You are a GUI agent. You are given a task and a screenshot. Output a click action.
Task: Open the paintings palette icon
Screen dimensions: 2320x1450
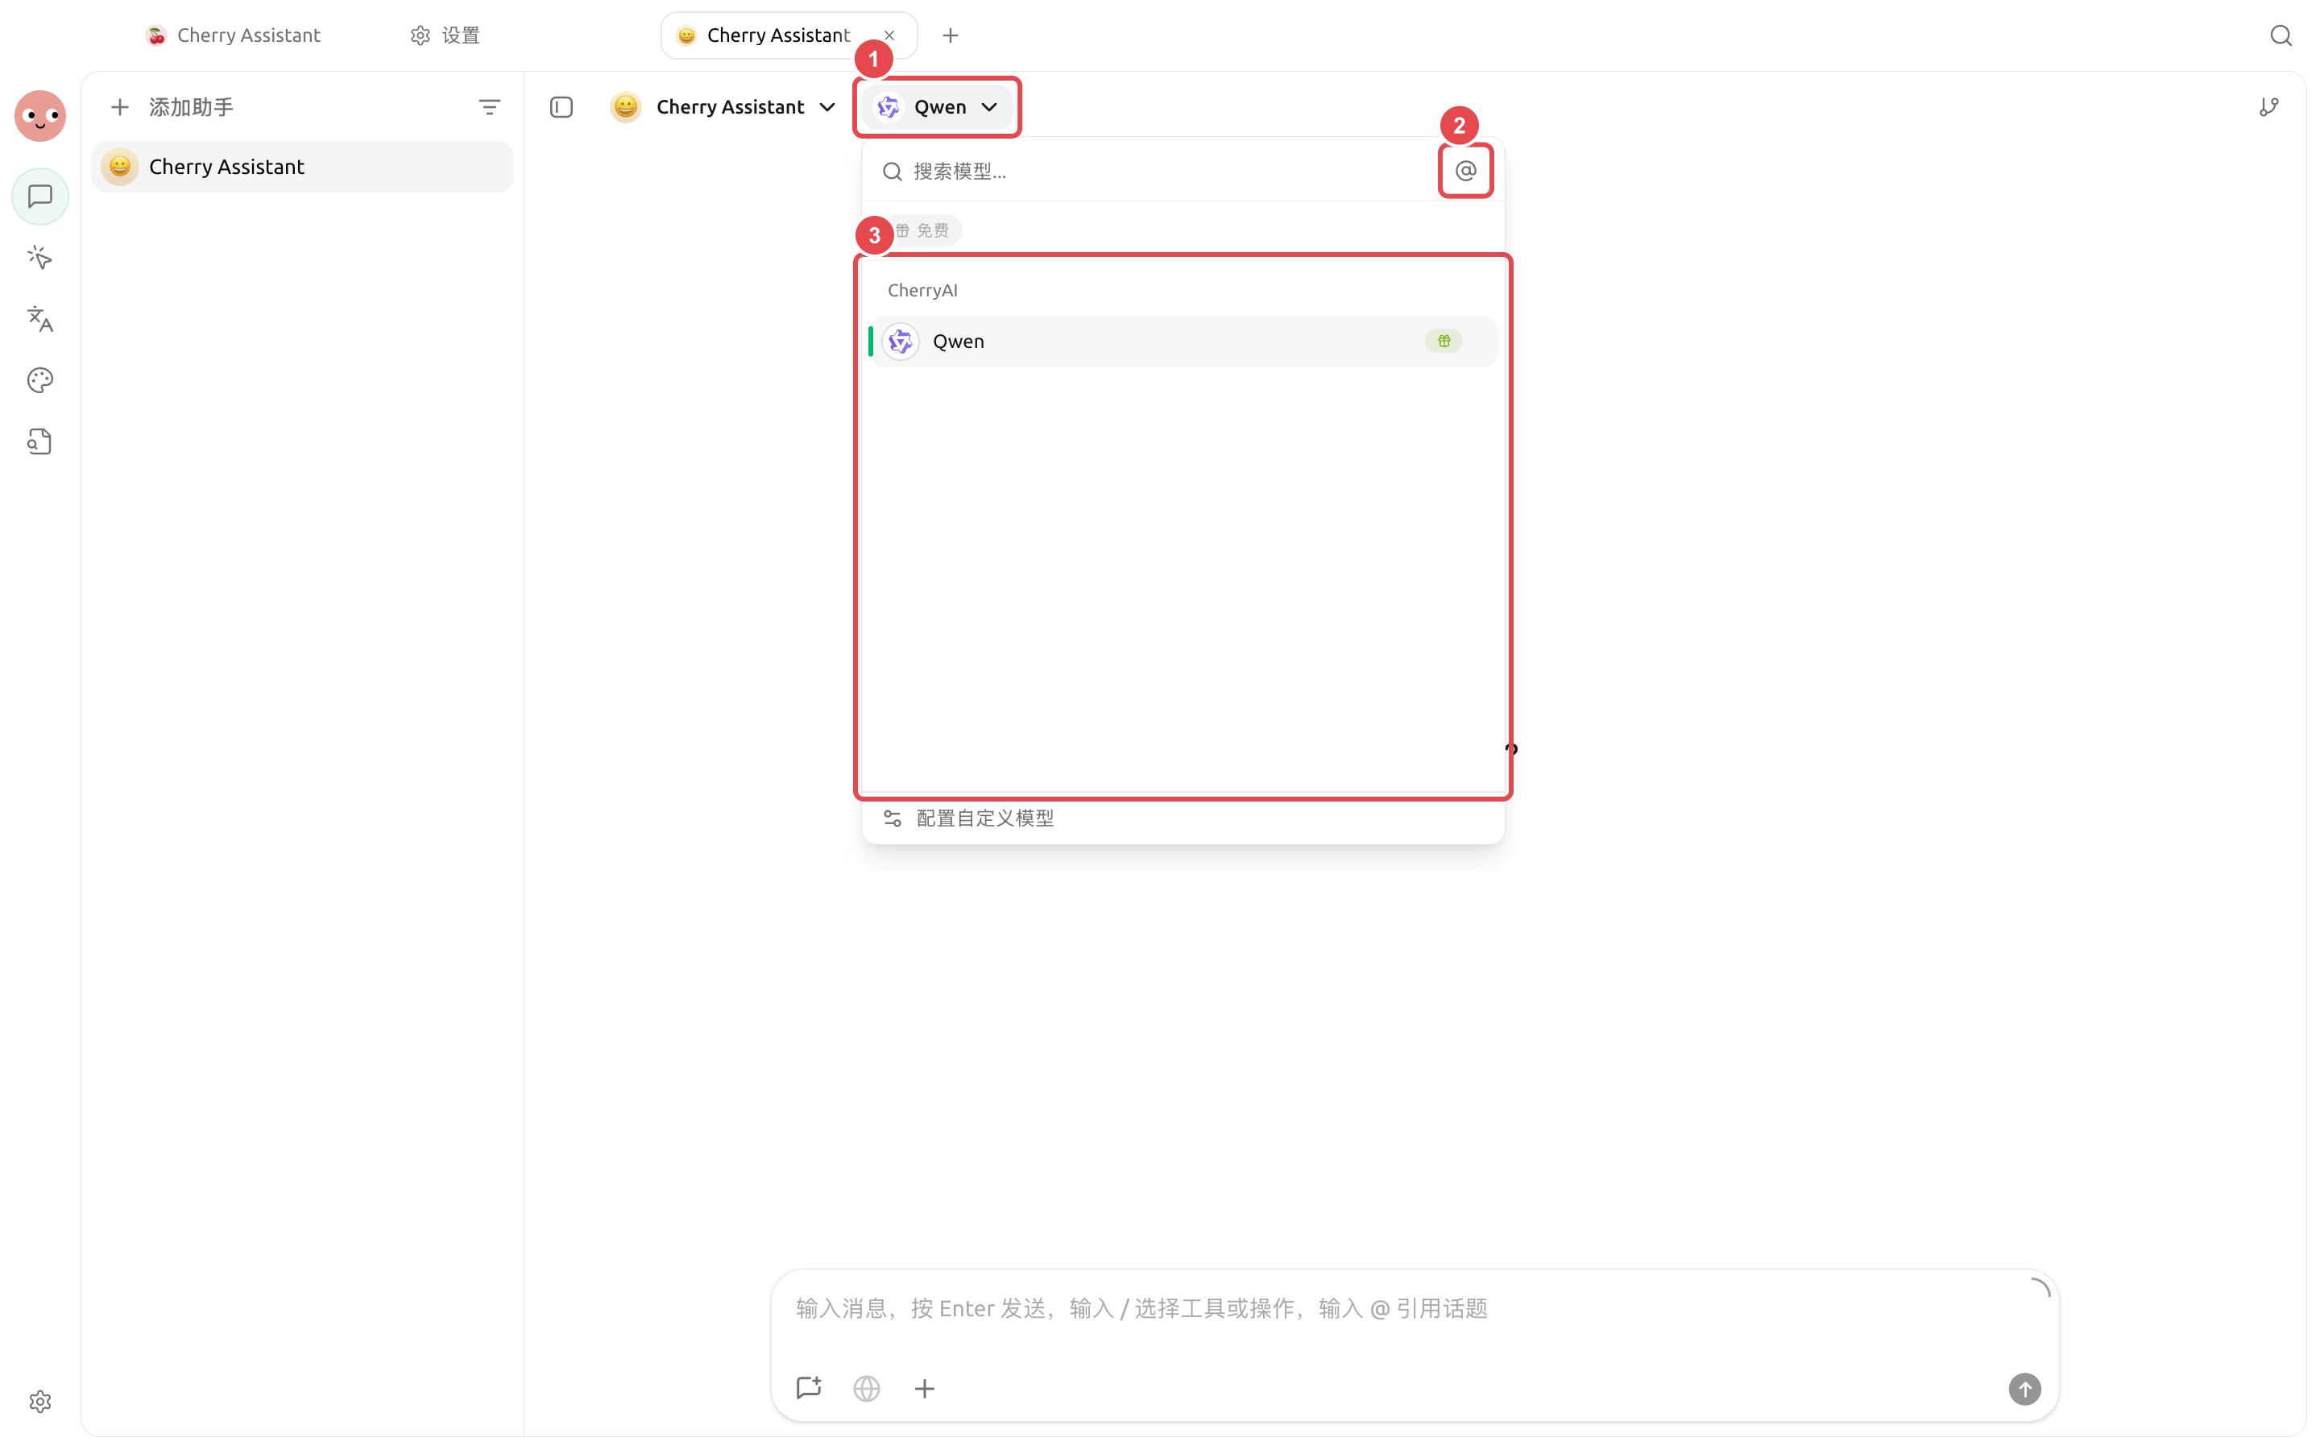pos(39,379)
